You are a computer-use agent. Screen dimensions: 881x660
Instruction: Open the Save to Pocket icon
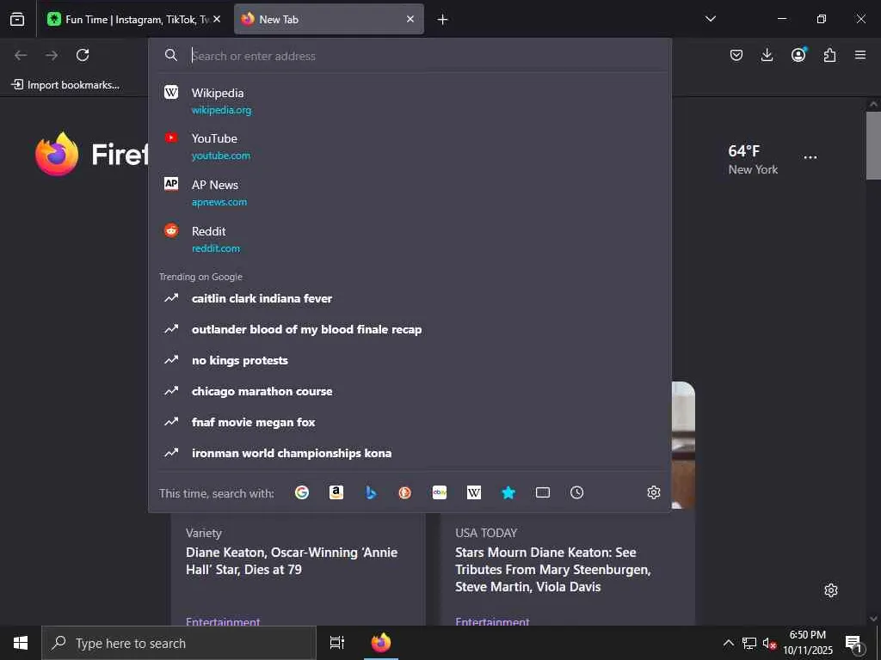click(x=736, y=55)
